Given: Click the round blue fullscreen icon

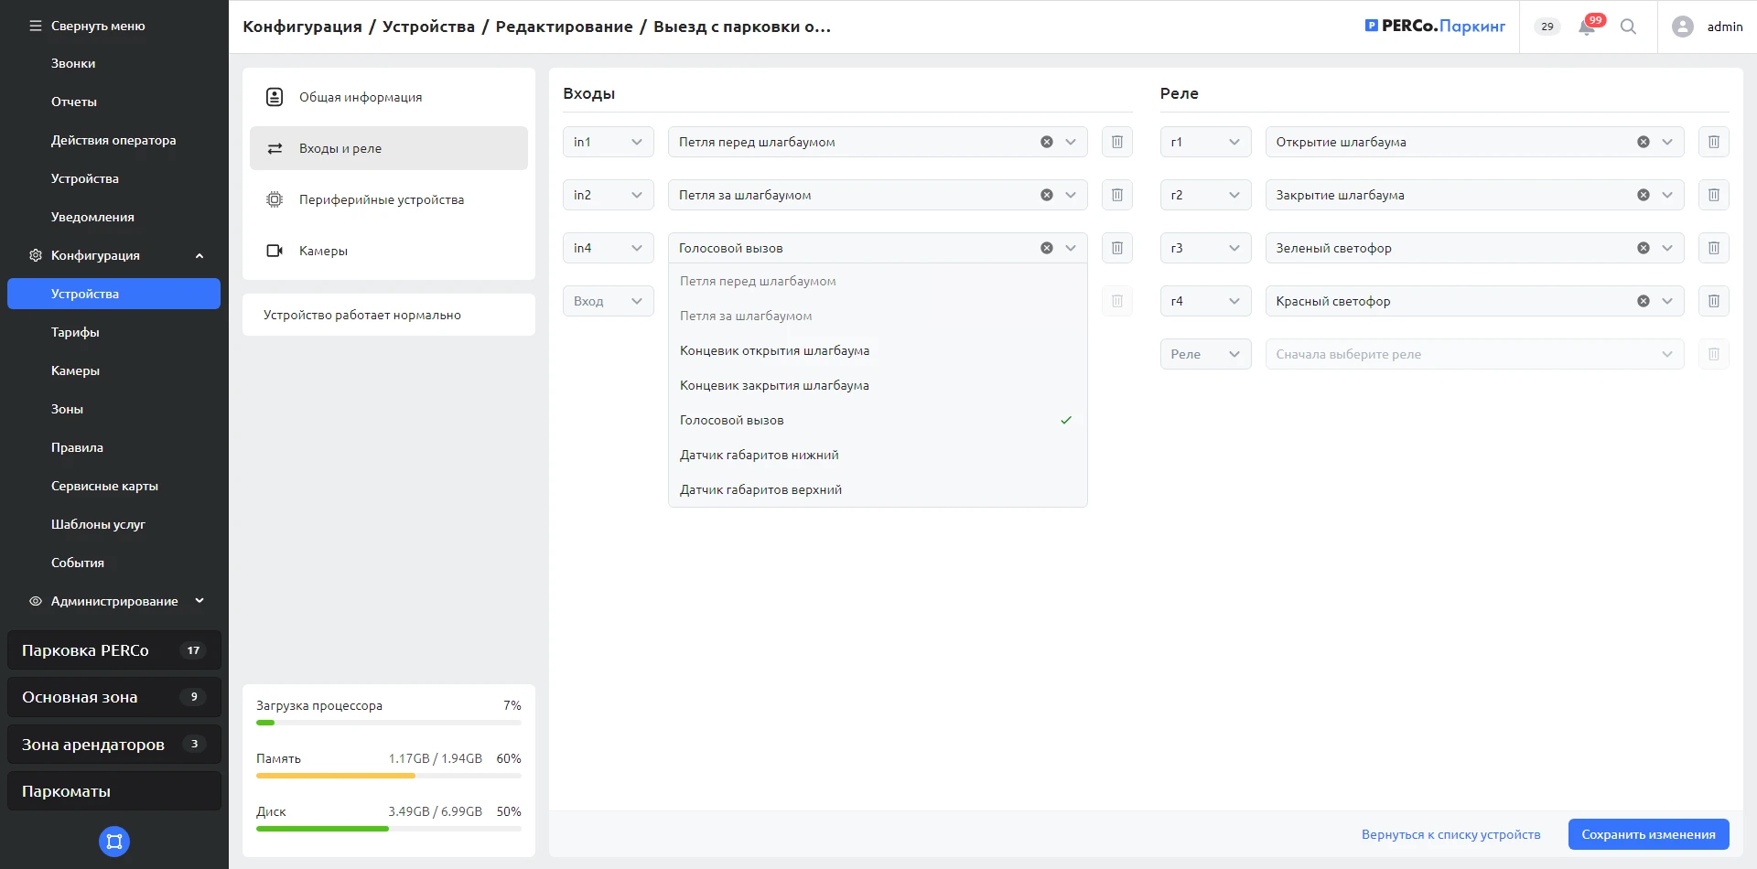Looking at the screenshot, I should tap(114, 842).
